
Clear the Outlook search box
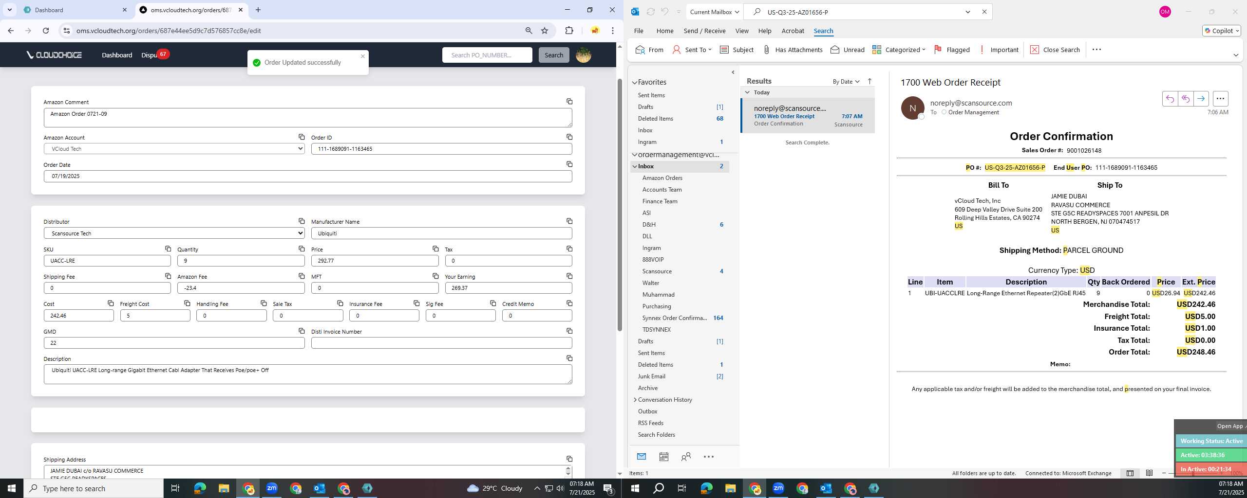(x=984, y=12)
